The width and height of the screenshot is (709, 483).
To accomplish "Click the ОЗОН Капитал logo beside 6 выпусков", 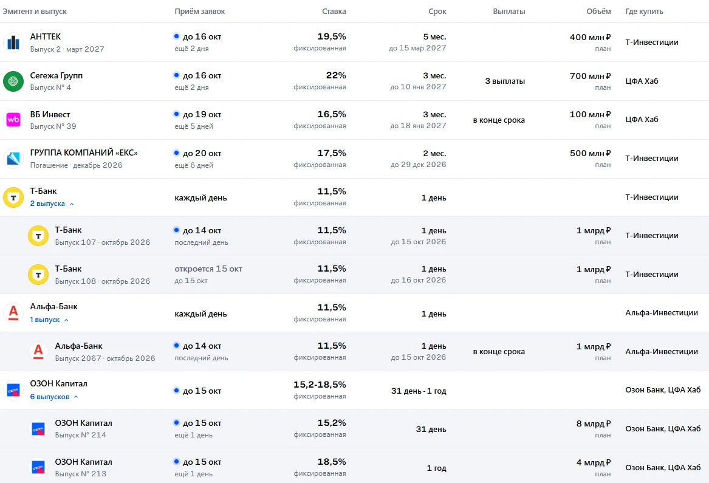I will point(13,390).
